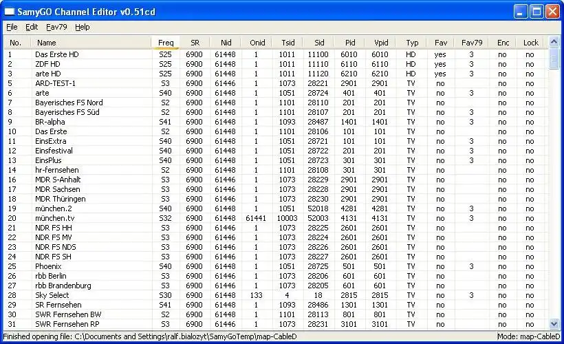Open the File menu
Viewport: 564px width, 344px height.
(x=12, y=27)
